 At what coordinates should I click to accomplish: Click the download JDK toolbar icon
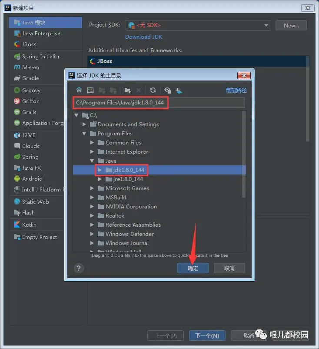tap(179, 90)
